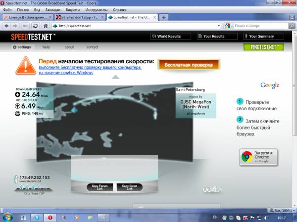Click the upload speed arrow icon
This screenshot has height=222, width=297.
(18, 106)
